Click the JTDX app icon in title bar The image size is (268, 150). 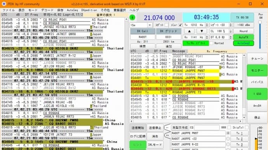(4, 4)
